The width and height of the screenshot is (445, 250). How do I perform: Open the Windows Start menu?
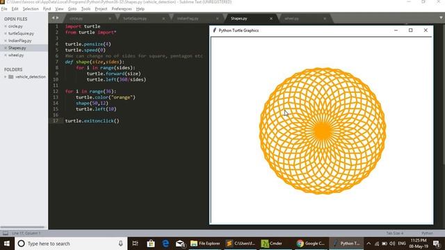(7, 244)
